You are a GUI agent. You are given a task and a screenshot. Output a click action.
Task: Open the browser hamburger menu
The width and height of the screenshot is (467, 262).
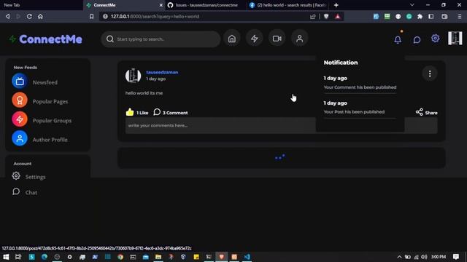460,17
